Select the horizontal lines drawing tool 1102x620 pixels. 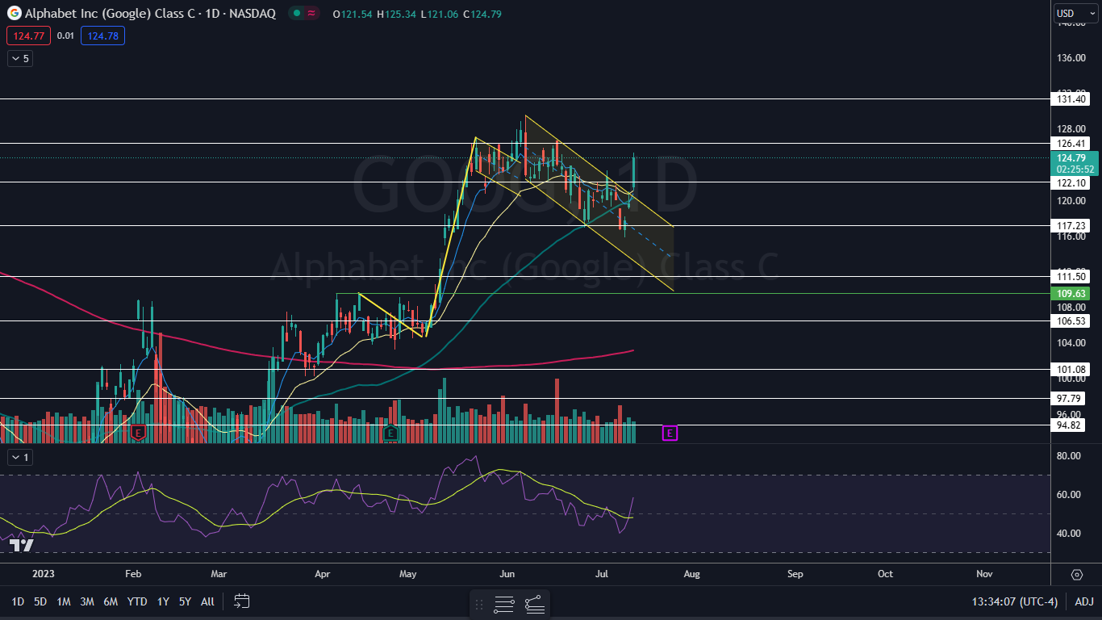coord(504,604)
